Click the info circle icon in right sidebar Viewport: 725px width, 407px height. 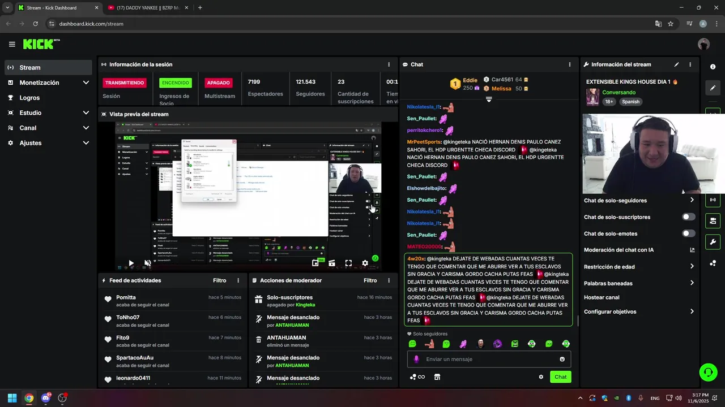(713, 67)
